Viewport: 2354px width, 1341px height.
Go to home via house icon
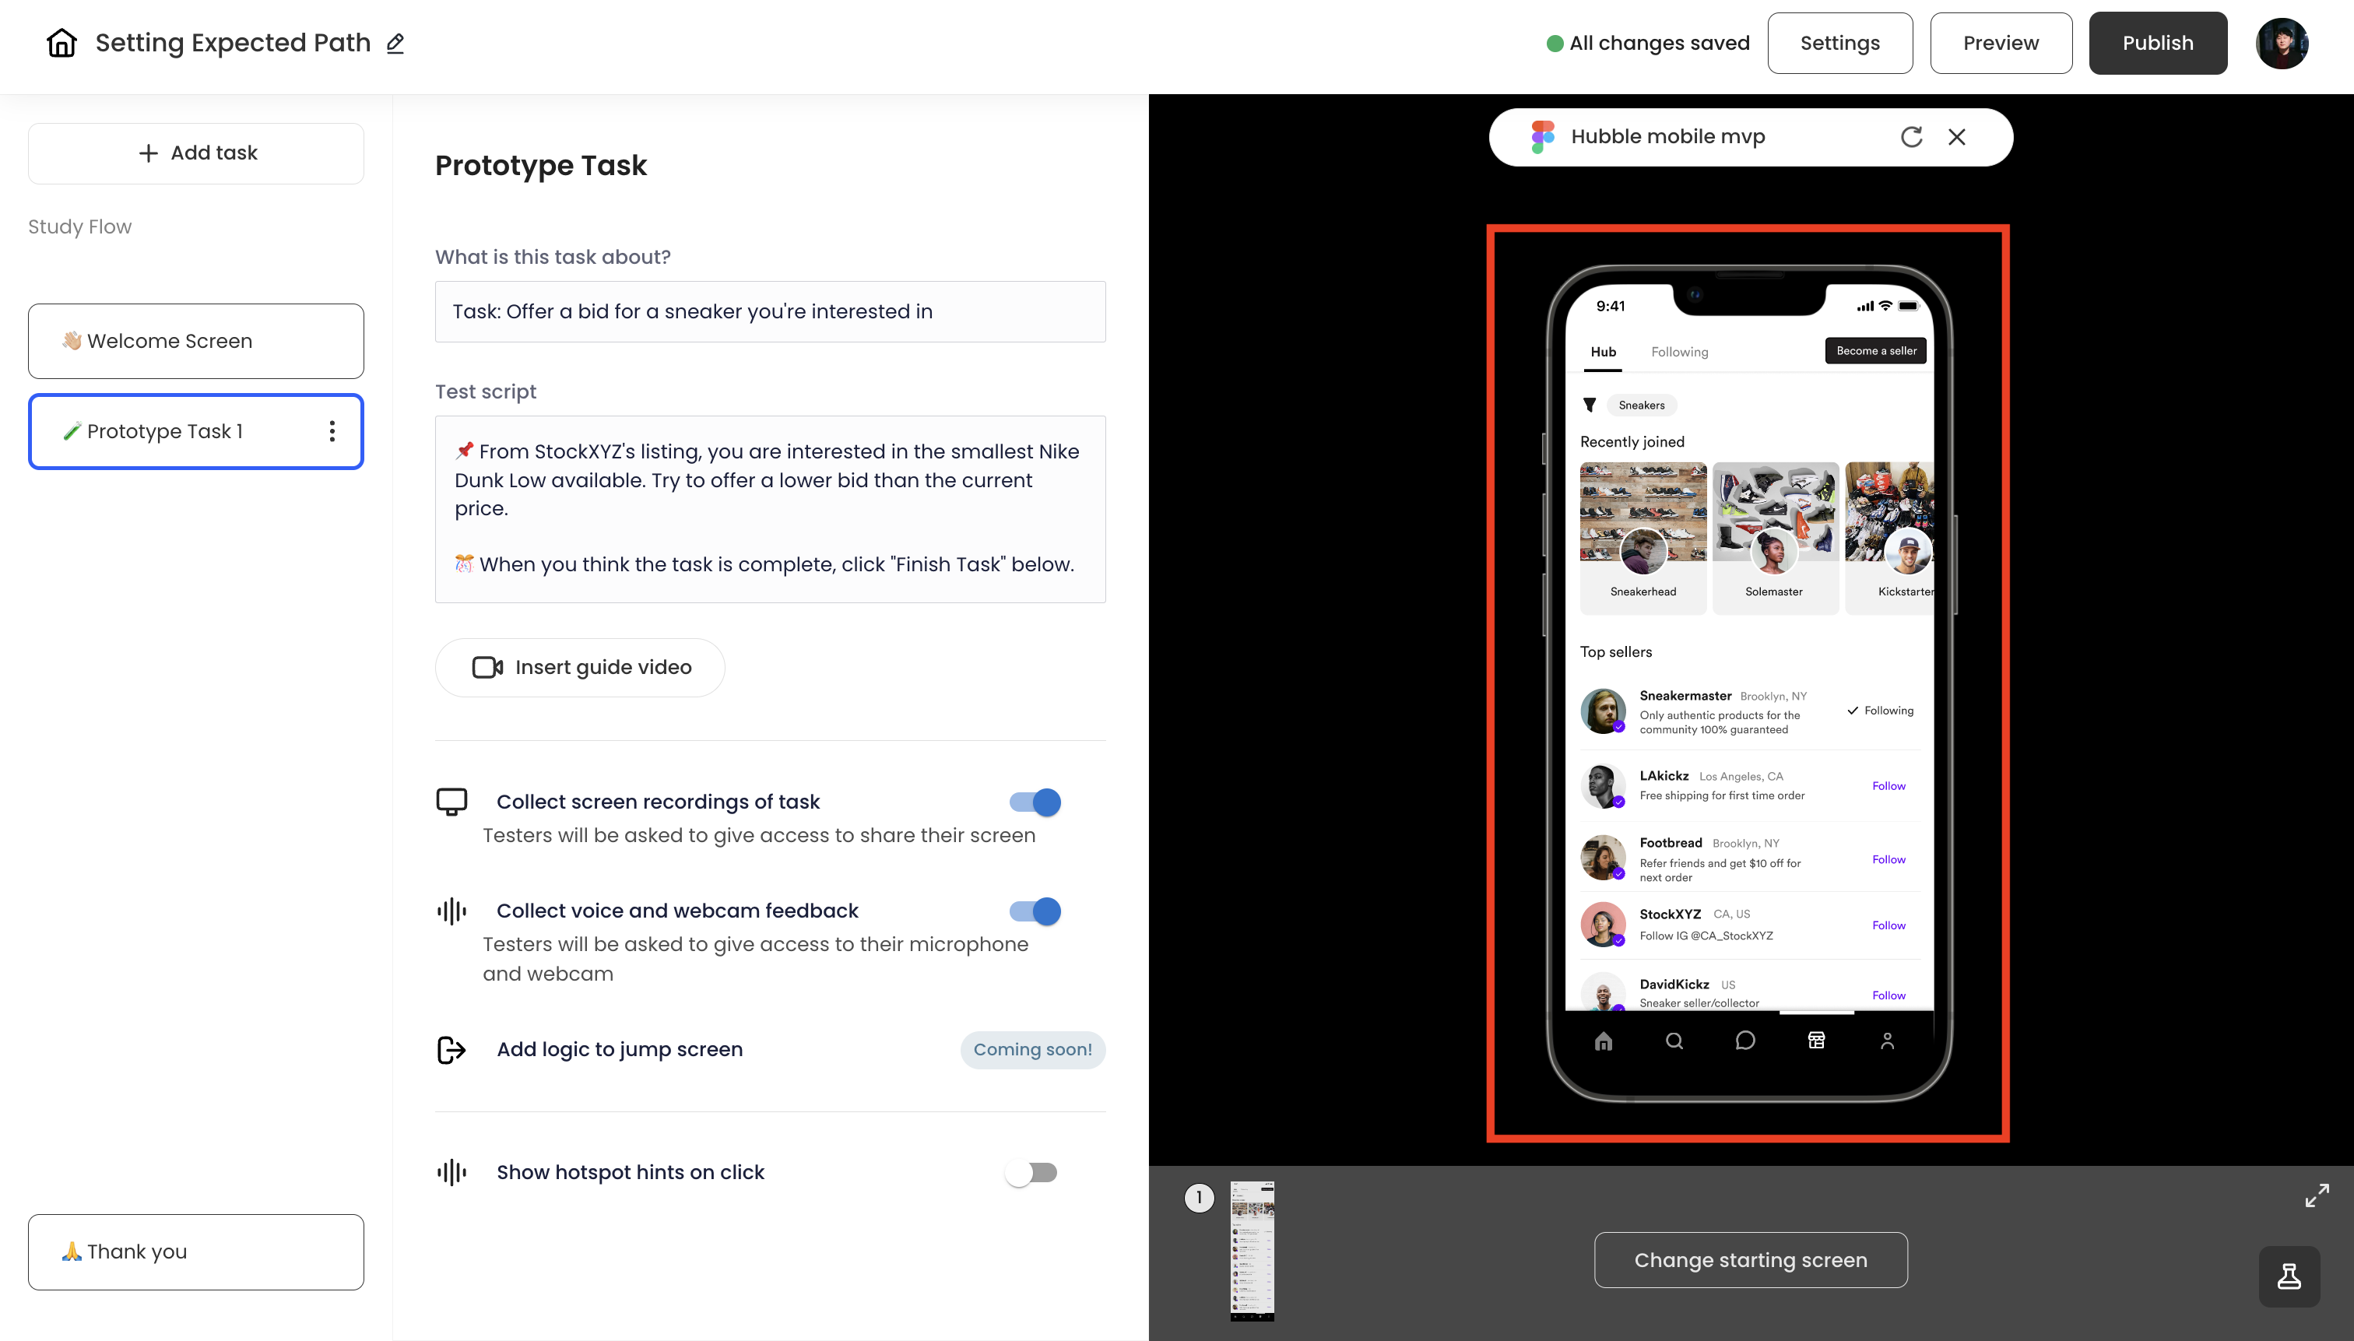pyautogui.click(x=61, y=44)
